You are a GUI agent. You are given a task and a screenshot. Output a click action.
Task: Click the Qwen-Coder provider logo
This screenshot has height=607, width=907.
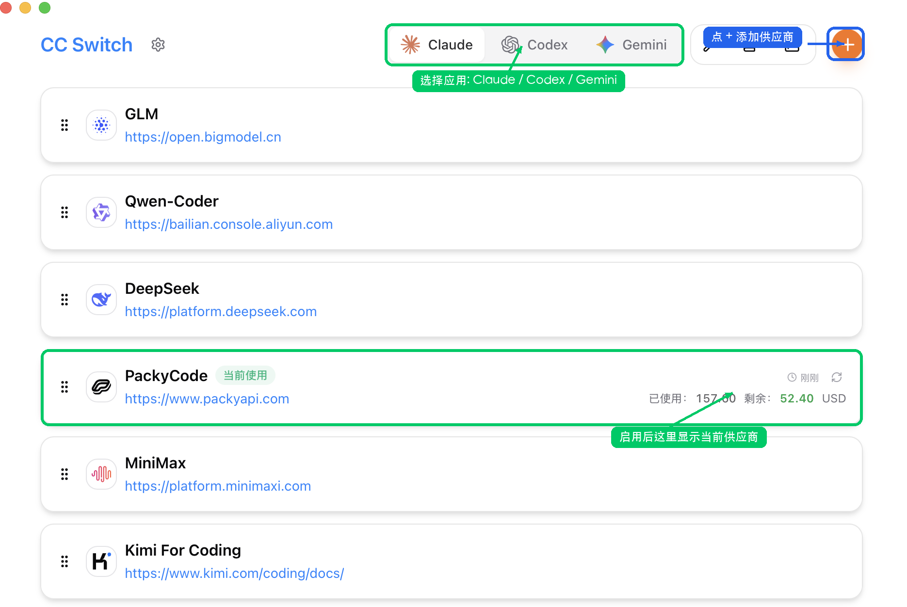tap(101, 212)
